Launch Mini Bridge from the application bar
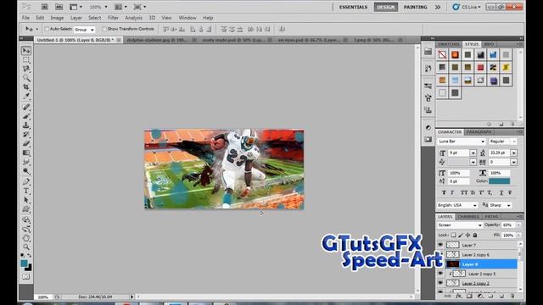Screen dimensions: 543x305 pos(59,7)
